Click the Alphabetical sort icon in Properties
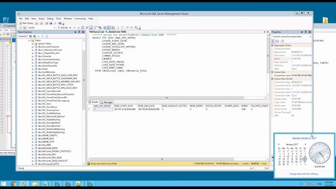This screenshot has width=336, height=189. click(277, 41)
